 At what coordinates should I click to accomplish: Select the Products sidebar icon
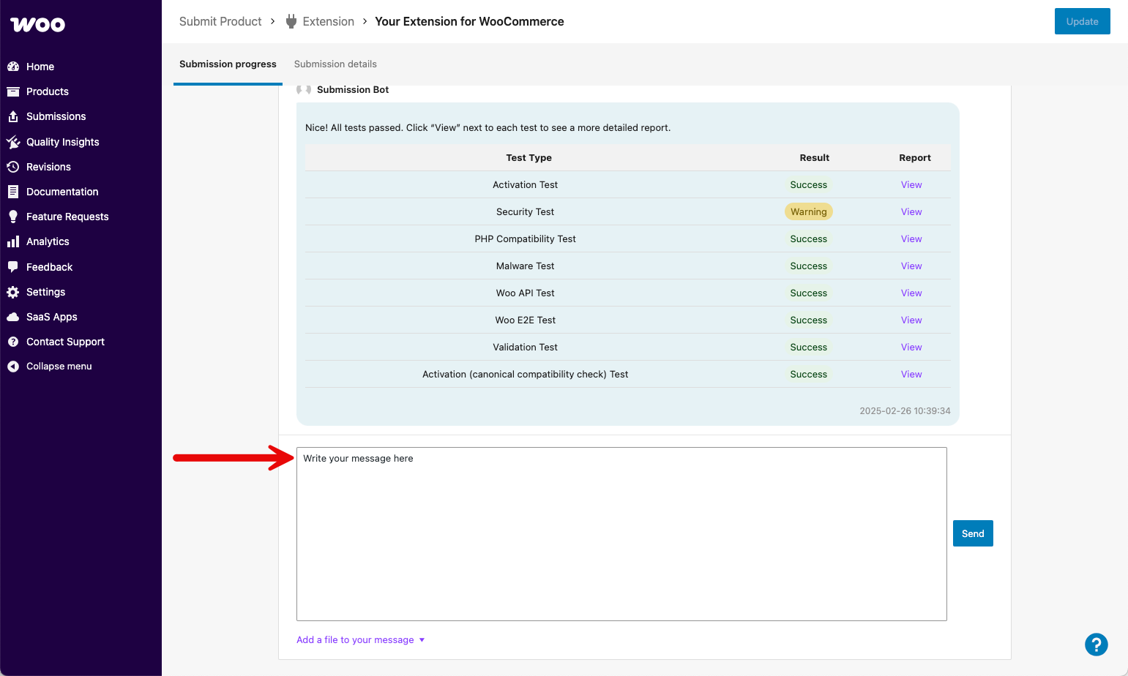click(48, 91)
